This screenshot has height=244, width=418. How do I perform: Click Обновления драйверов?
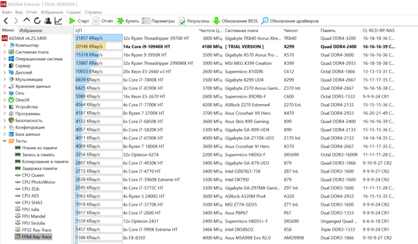pos(290,21)
